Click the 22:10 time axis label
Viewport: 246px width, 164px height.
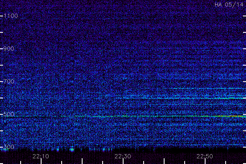(x=41, y=156)
